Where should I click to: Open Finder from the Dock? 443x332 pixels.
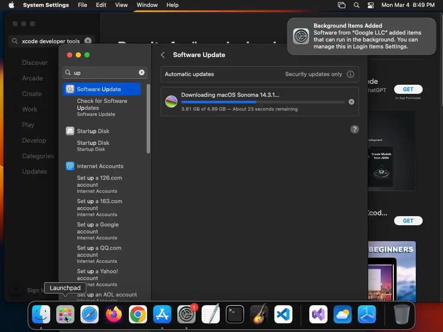click(41, 314)
